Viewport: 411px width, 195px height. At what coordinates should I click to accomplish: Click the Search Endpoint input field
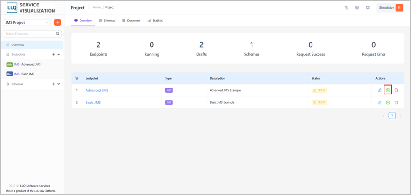[x=32, y=34]
